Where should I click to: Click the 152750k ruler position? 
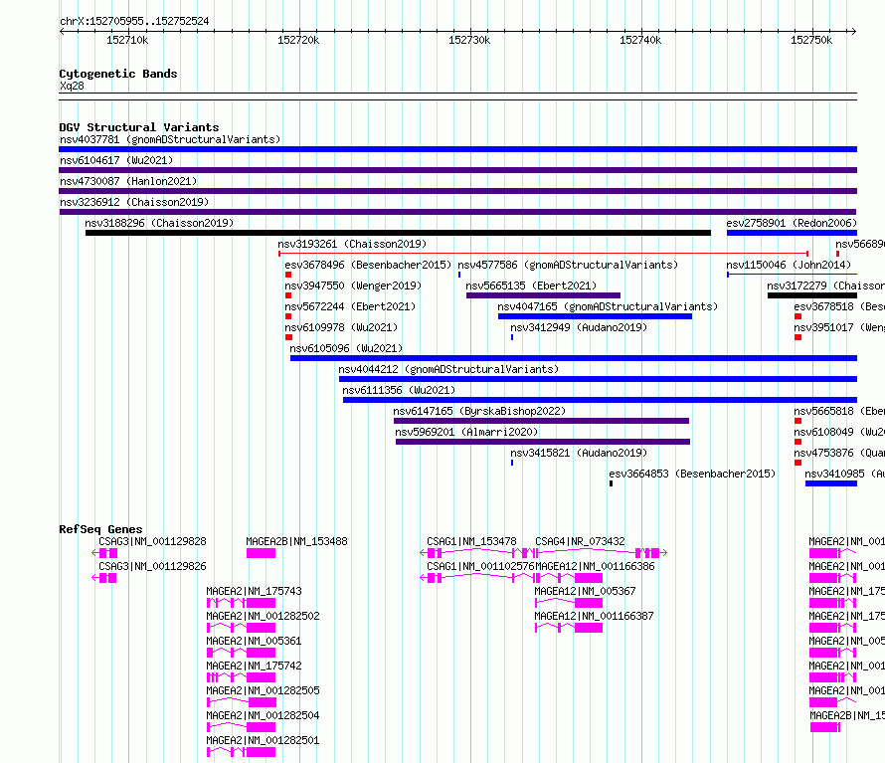pyautogui.click(x=811, y=40)
